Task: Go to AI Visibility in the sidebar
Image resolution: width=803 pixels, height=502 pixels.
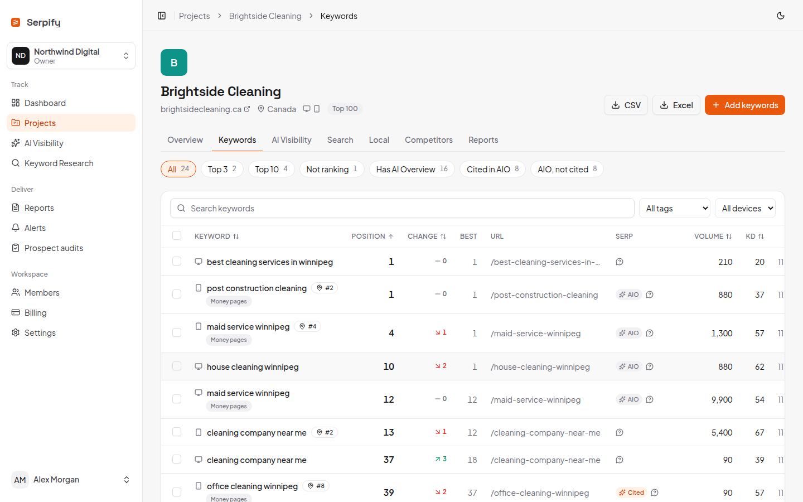Action: pyautogui.click(x=71, y=143)
